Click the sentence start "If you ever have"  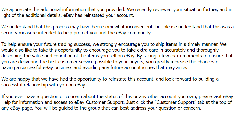(18, 97)
